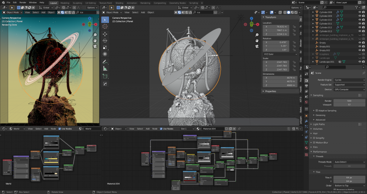This screenshot has width=367, height=194.
Task: Switch to the Sculpting workspace tab
Action: (77, 3)
